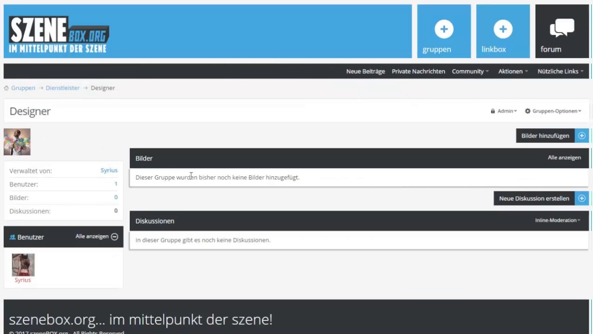593x334 pixels.
Task: Open the Admin dropdown menu
Action: 505,111
